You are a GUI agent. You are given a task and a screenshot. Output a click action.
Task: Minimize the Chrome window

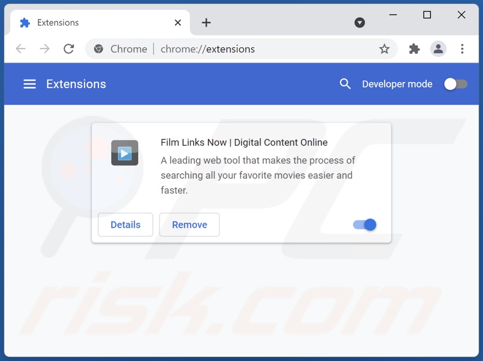point(393,15)
